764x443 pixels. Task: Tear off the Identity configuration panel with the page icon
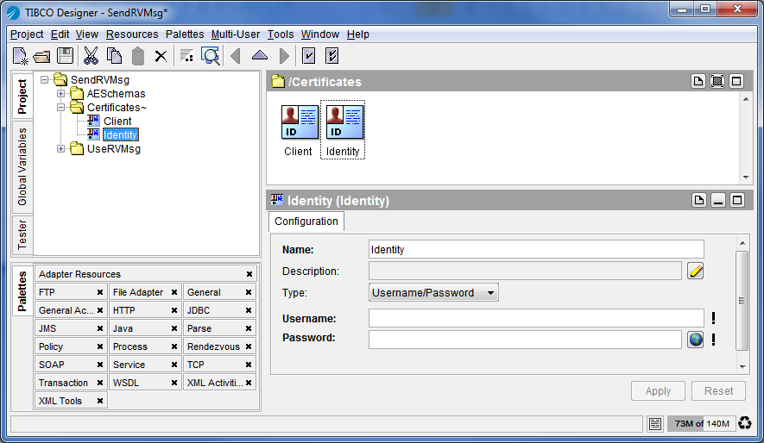[x=699, y=200]
